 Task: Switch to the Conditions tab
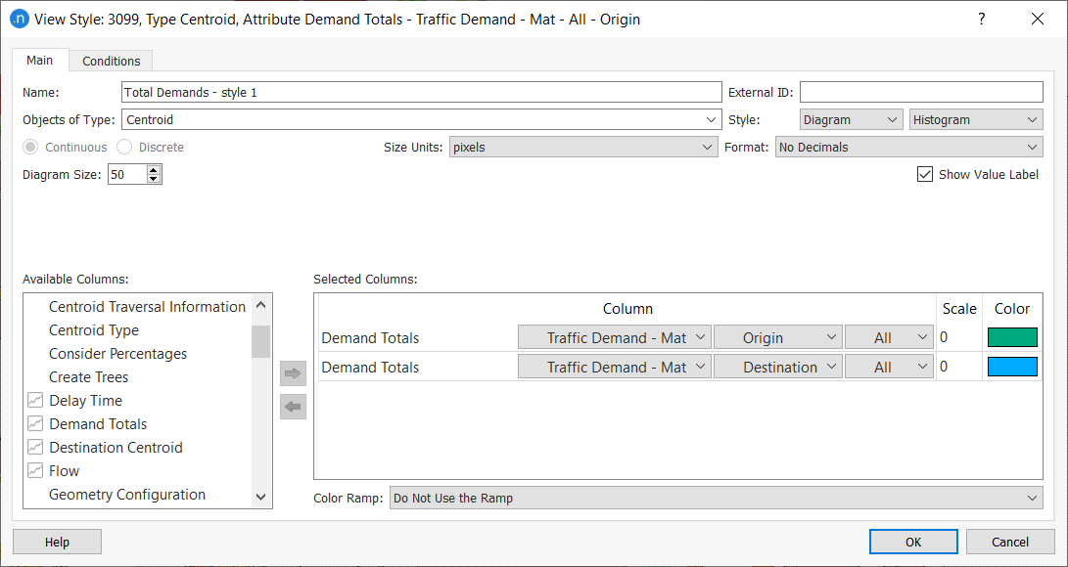(x=111, y=61)
